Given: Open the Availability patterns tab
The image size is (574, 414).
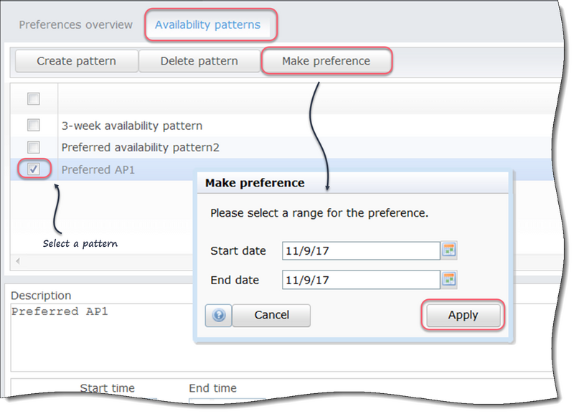Looking at the screenshot, I should point(209,24).
